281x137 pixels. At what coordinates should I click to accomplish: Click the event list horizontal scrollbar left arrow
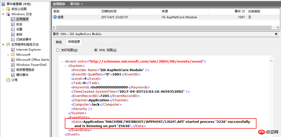click(x=53, y=27)
